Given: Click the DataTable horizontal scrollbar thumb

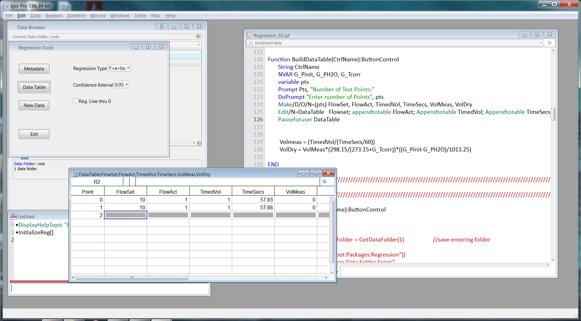Looking at the screenshot, I should click(132, 278).
